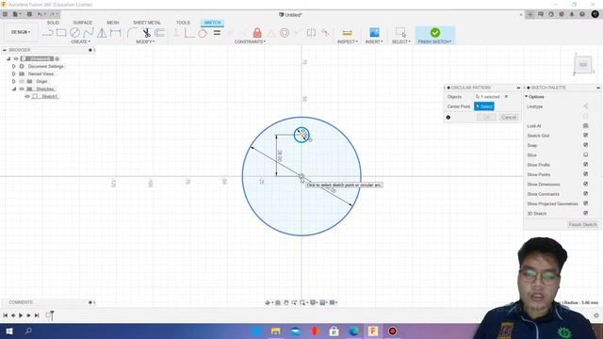Apply the Fix/Unfix lock constraint
The height and width of the screenshot is (339, 603).
[257, 33]
